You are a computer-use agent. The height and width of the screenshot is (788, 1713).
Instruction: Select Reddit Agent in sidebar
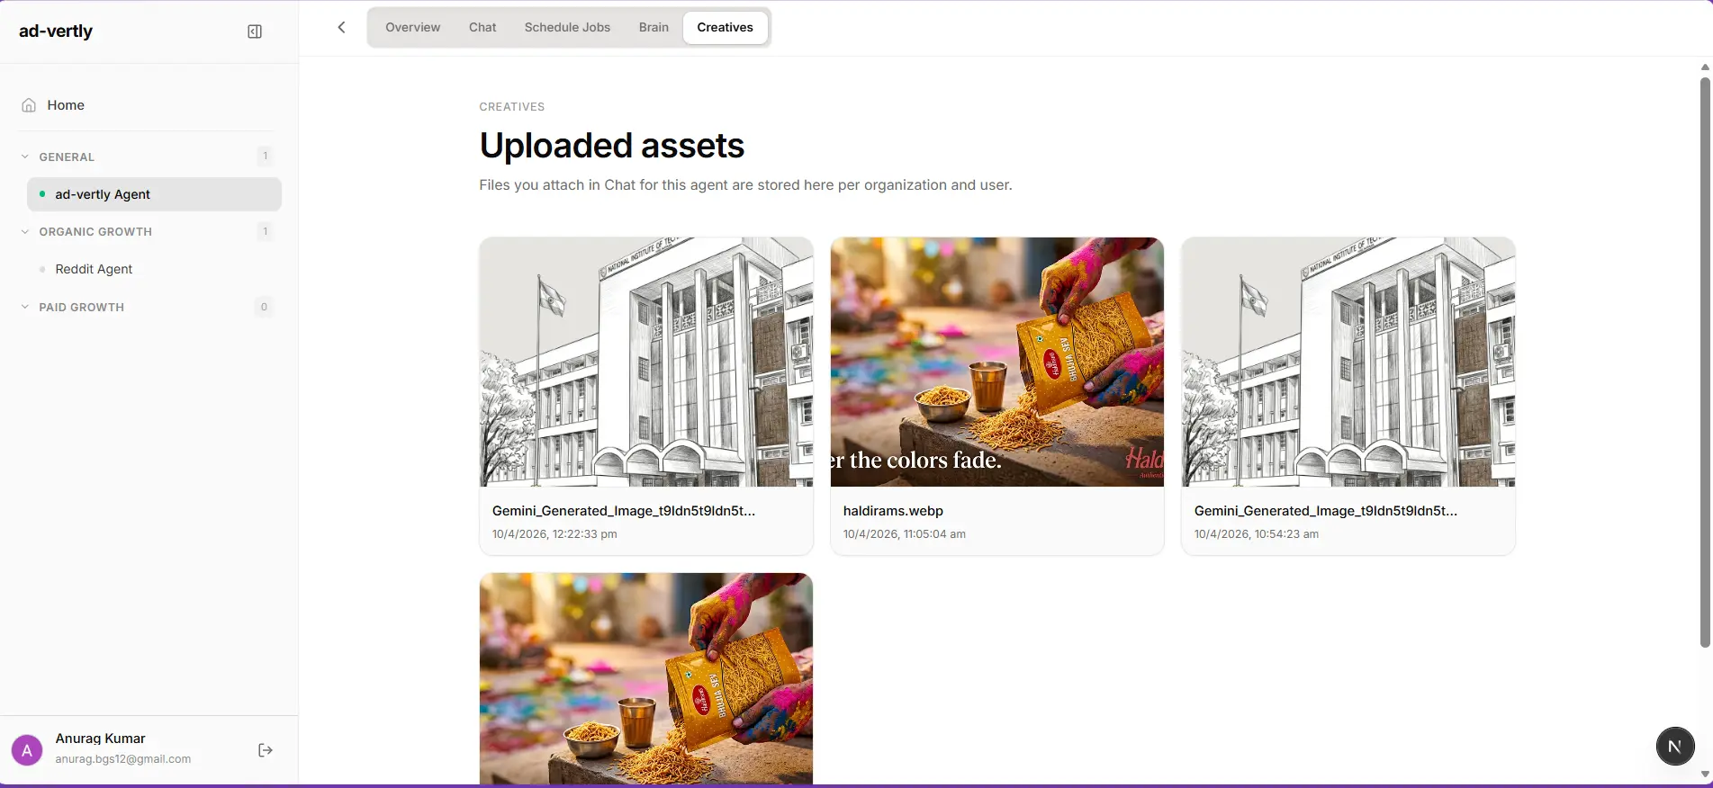pos(154,269)
